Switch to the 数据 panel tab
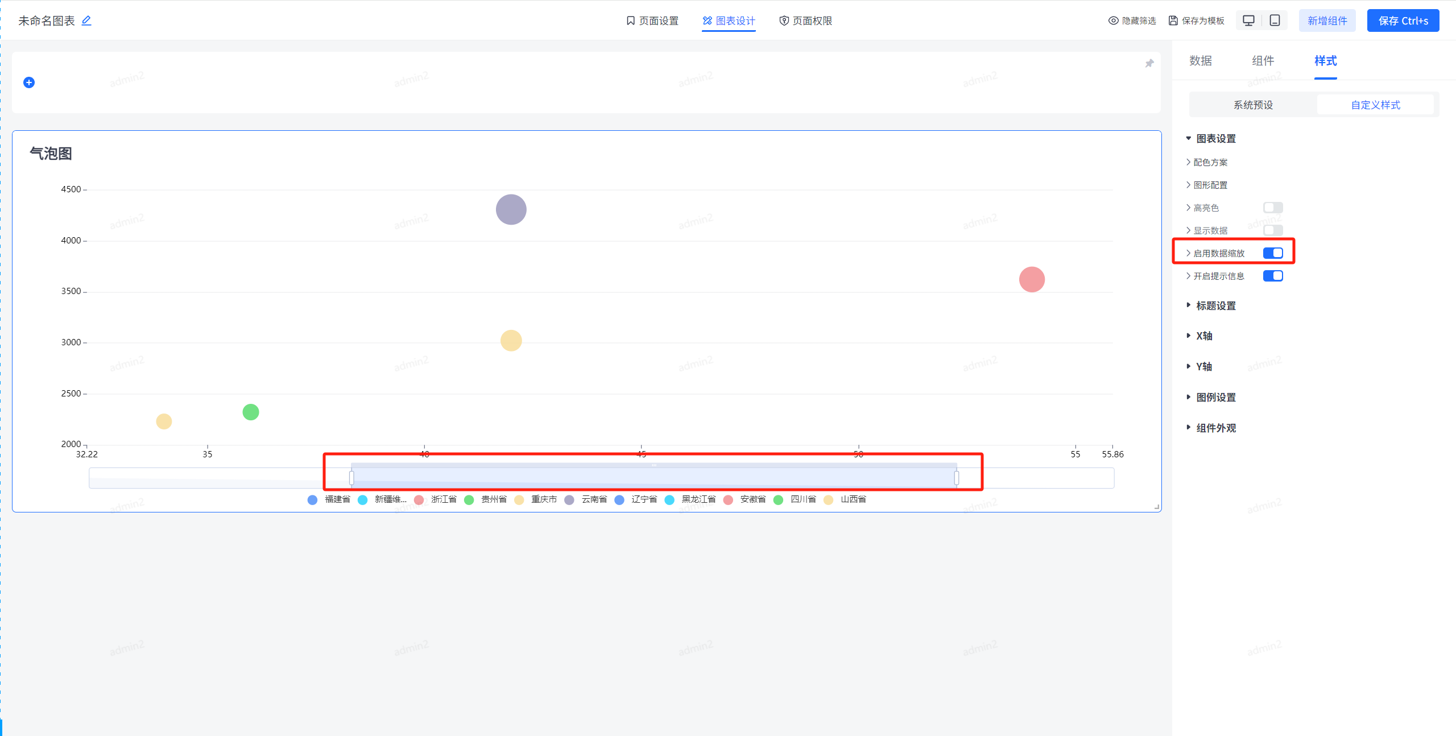This screenshot has height=736, width=1456. [x=1201, y=61]
